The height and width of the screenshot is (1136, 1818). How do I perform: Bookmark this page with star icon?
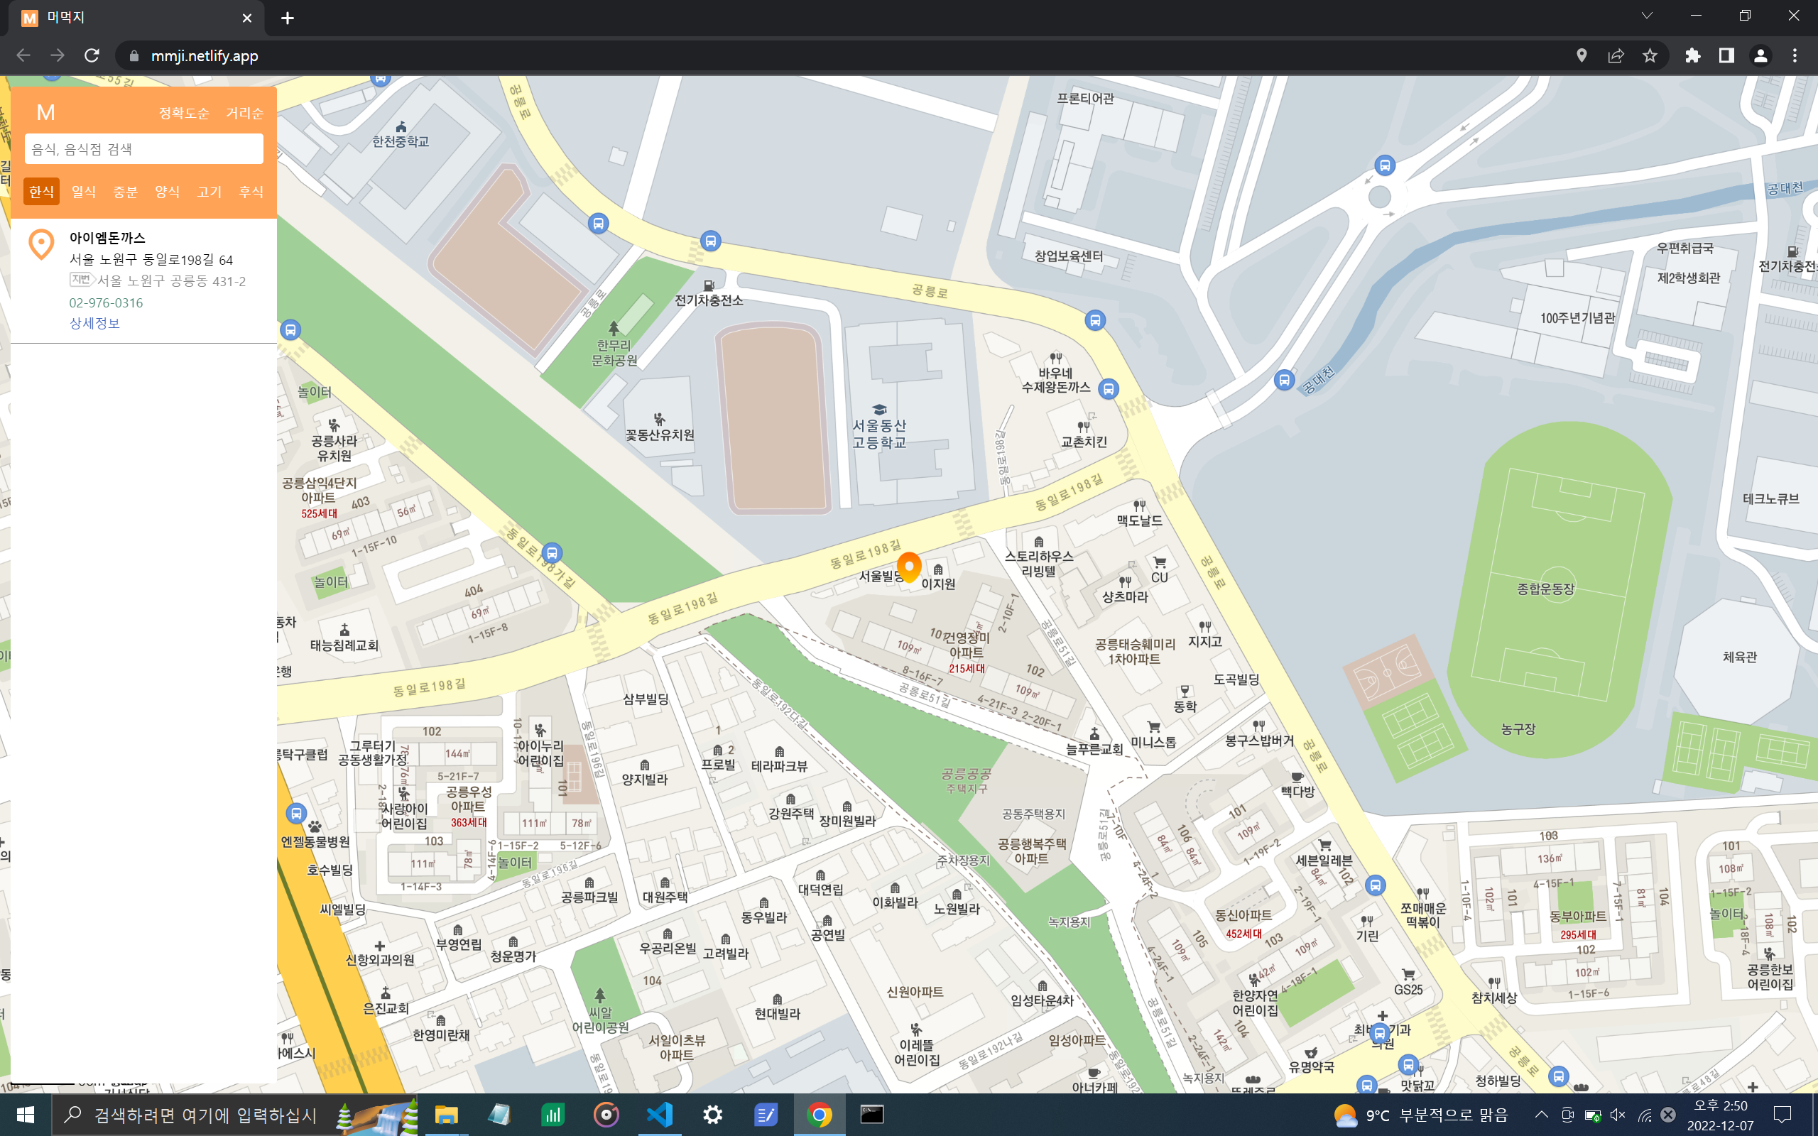click(x=1650, y=55)
